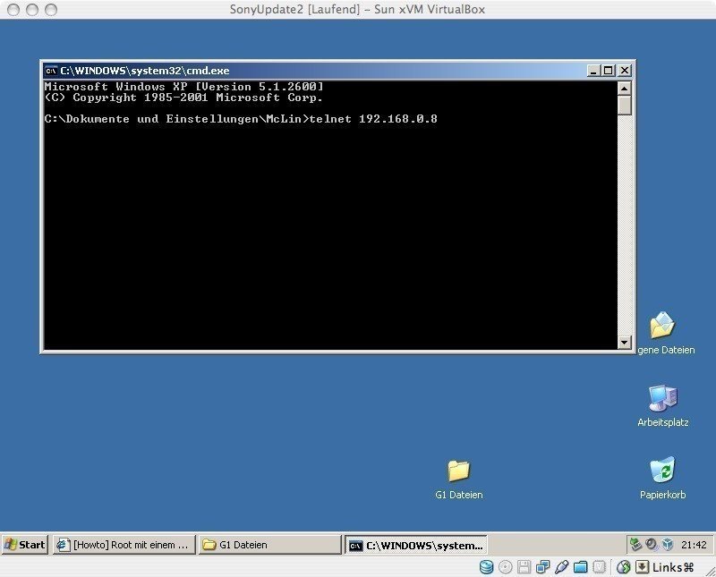This screenshot has width=716, height=577.
Task: Click the VirtualBox hard disk activity icon
Action: [x=486, y=567]
